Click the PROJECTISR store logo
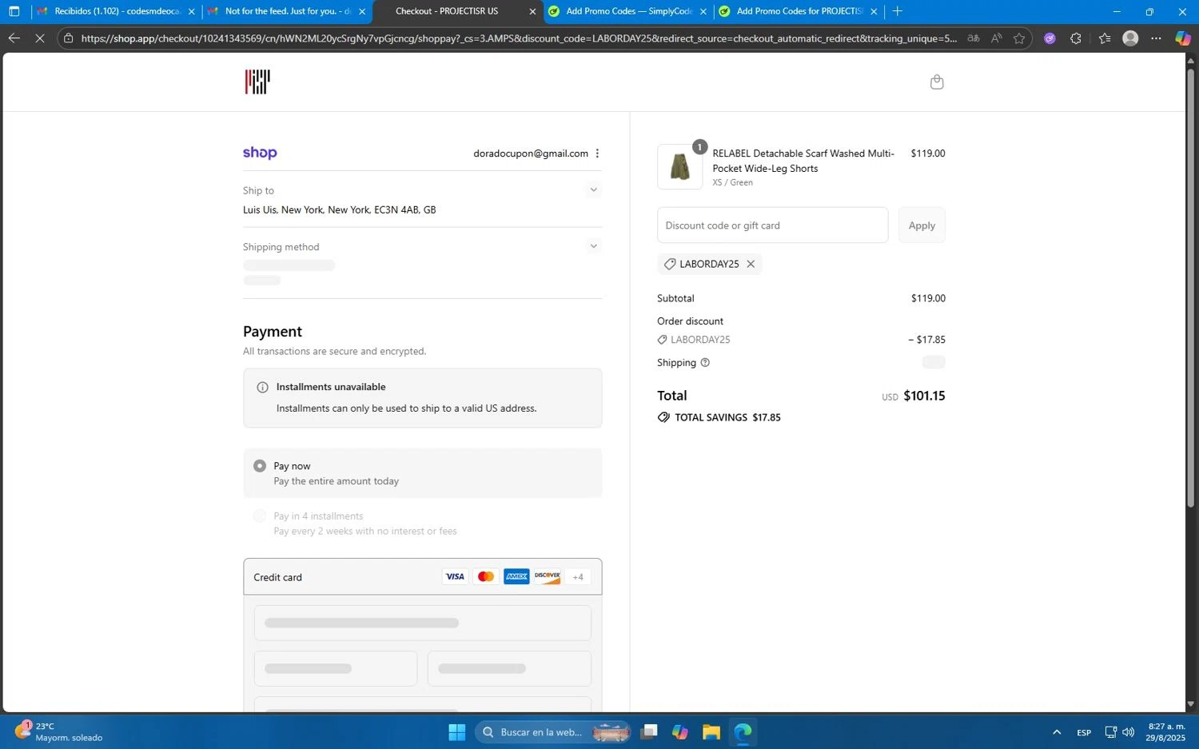Screen dimensions: 1199x749 tap(257, 82)
